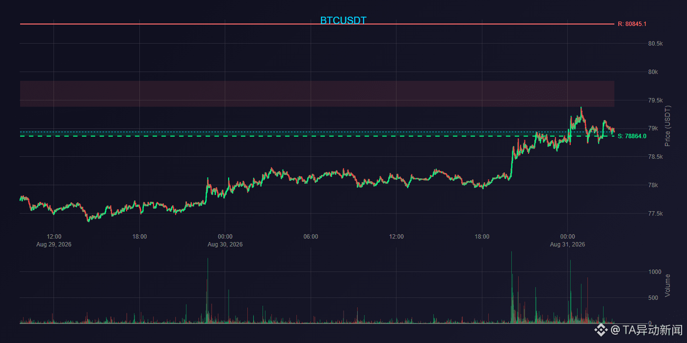Click the shaded red resistance zone

[317, 94]
